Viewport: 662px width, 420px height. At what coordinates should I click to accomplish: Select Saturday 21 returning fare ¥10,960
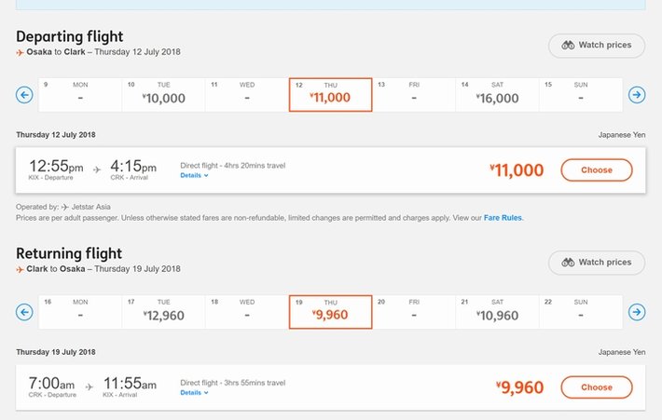[497, 312]
